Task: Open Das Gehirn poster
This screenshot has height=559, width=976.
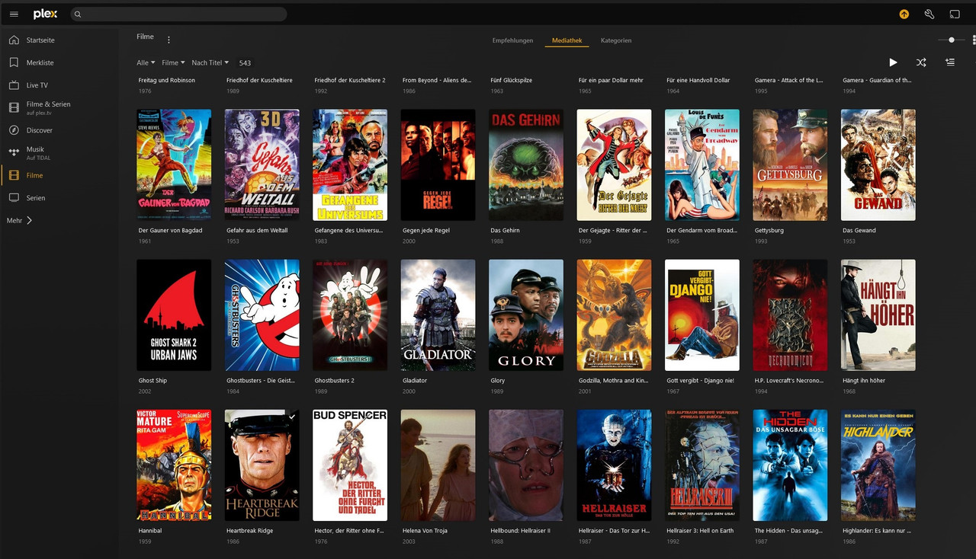Action: pyautogui.click(x=526, y=165)
